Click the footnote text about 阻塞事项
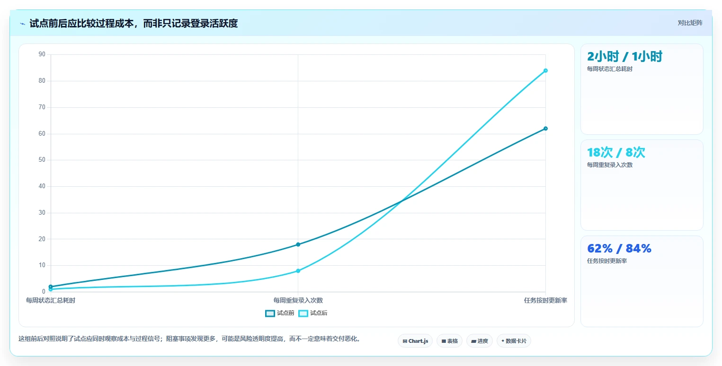This screenshot has width=722, height=366. click(x=189, y=339)
